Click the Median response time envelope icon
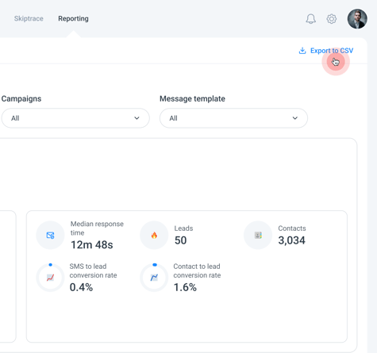The height and width of the screenshot is (353, 377). tap(50, 235)
